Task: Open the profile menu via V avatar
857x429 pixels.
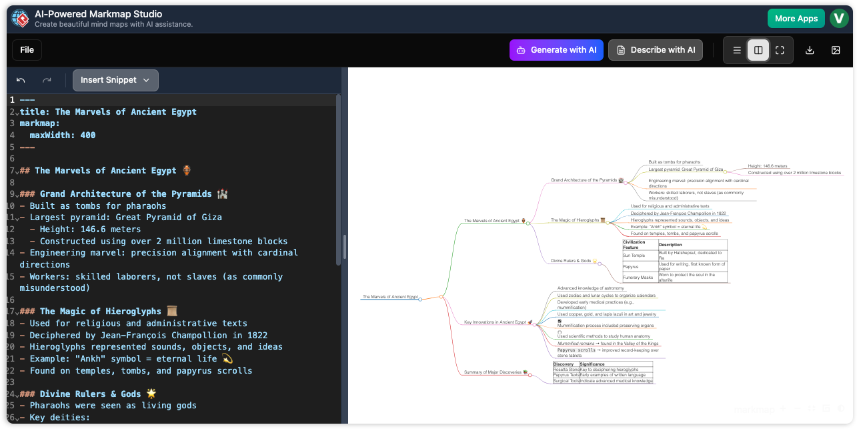Action: 839,18
